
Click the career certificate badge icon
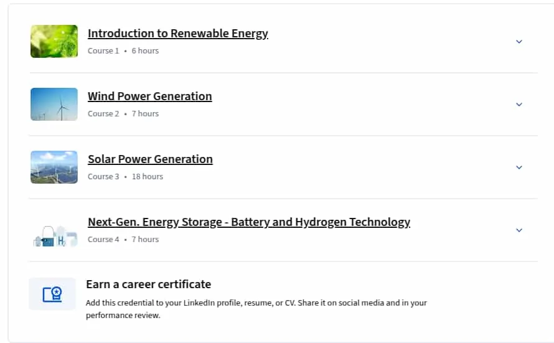(52, 294)
